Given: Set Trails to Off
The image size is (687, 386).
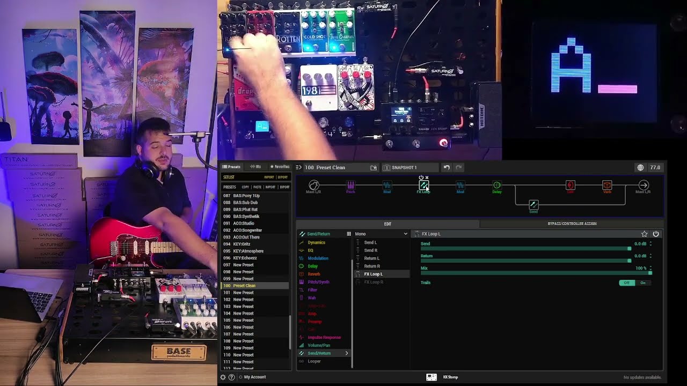Looking at the screenshot, I should (627, 283).
